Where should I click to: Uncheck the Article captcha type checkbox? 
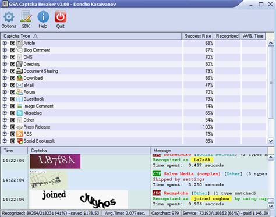[x=13, y=43]
